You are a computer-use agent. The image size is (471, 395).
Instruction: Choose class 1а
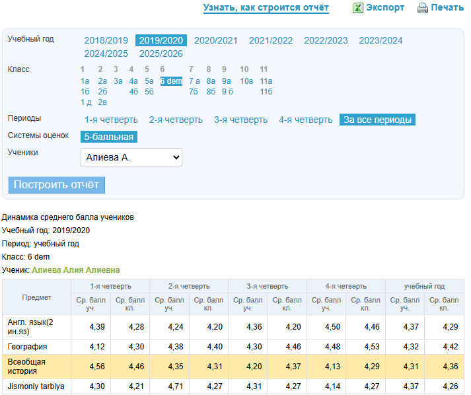[x=85, y=81]
